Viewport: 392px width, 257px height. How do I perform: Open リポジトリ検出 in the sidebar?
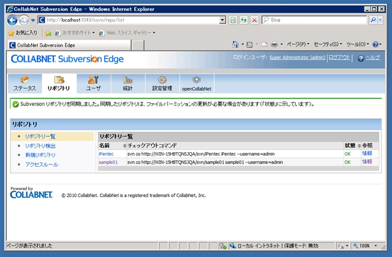coord(40,146)
